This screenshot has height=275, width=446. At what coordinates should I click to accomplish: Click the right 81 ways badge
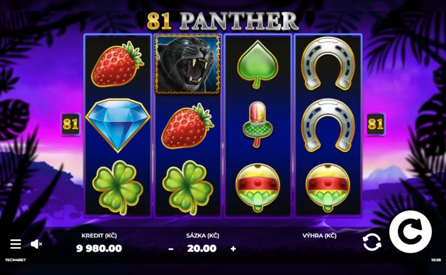[376, 124]
